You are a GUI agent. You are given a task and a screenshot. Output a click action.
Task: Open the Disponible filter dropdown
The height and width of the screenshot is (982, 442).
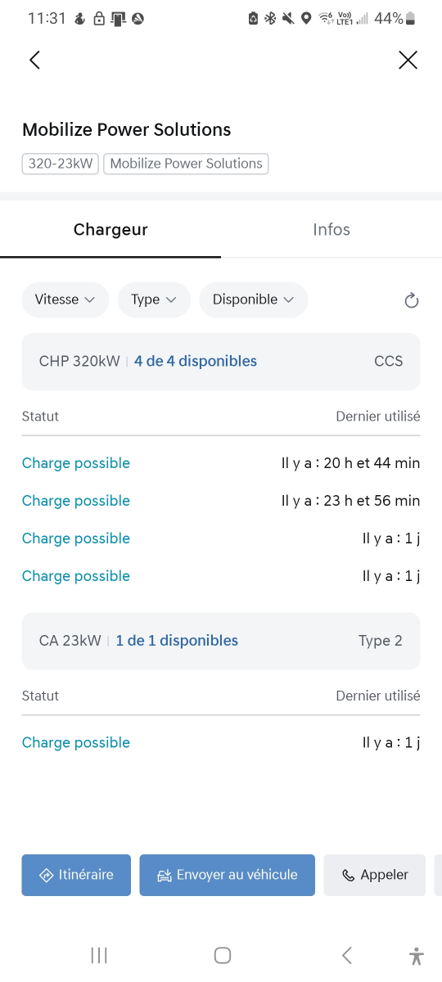pos(254,300)
